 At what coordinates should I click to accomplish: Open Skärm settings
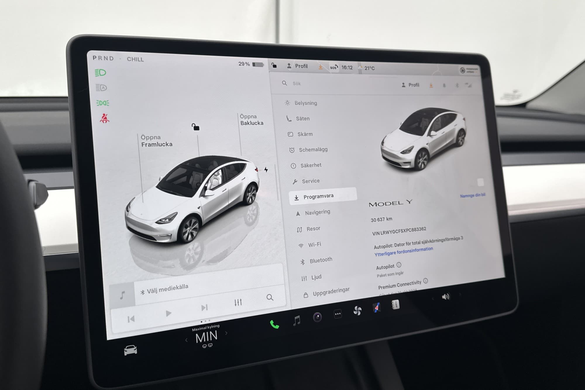click(x=301, y=134)
